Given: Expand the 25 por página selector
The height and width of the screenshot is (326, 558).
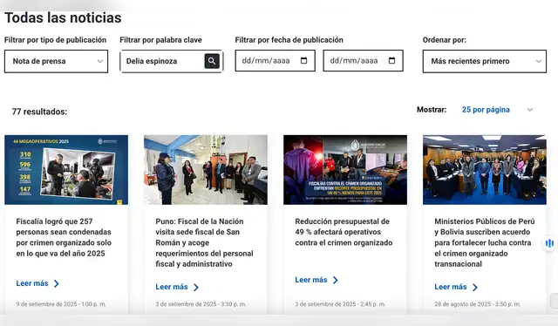Looking at the screenshot, I should click(x=497, y=110).
